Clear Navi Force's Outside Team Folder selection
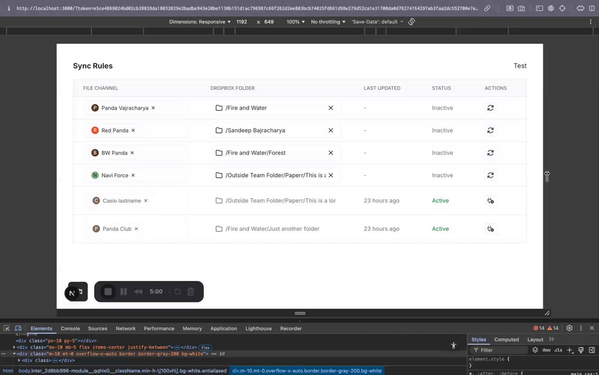Screen dimensions: 599x375 331,175
